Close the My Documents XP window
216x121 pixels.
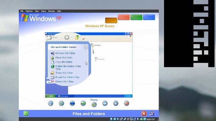click(x=131, y=34)
